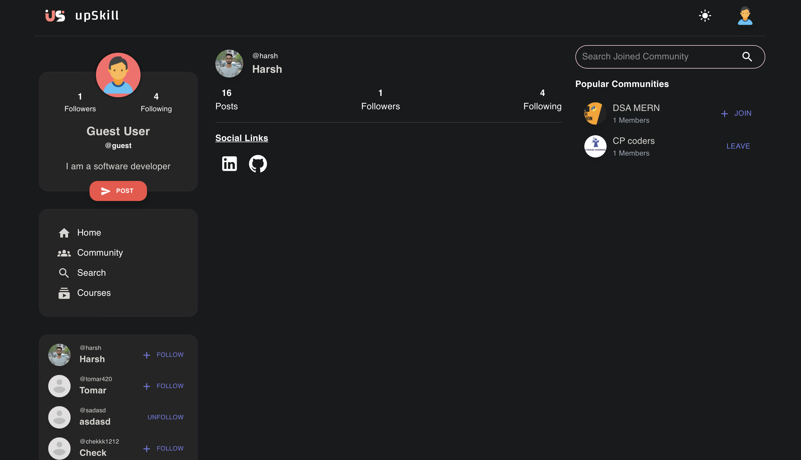
Task: Open Courses using the sidebar icon
Action: pyautogui.click(x=64, y=293)
